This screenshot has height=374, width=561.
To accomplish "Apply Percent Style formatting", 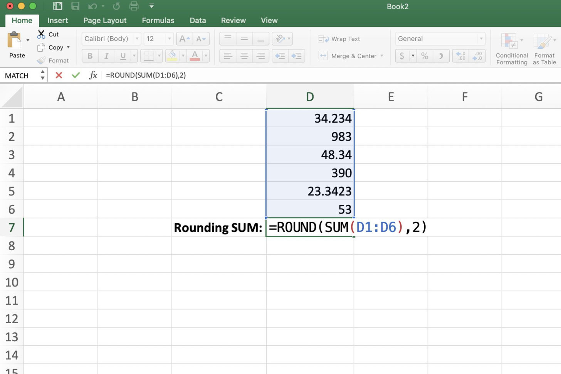I will pos(424,56).
